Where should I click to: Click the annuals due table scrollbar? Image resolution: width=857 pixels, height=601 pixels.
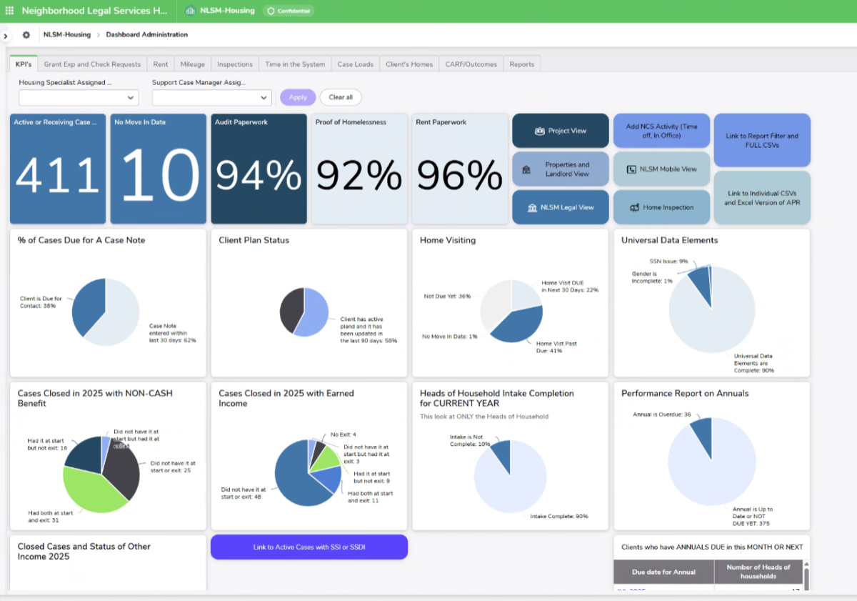point(806,576)
